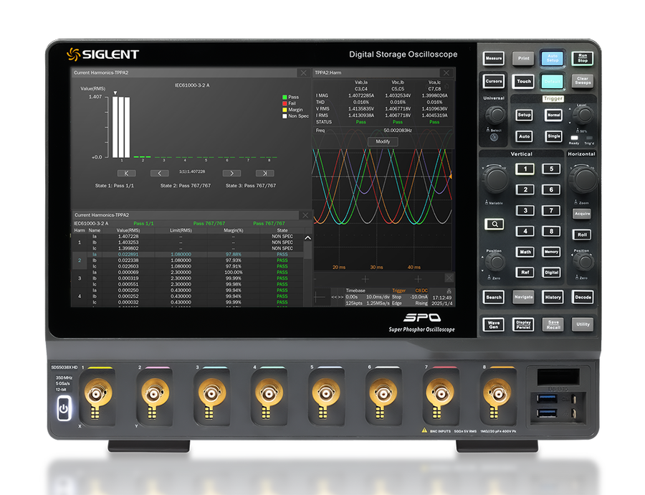Click the Timebase descriptor box
Viewport: 645px width, 495px height.
point(367,297)
